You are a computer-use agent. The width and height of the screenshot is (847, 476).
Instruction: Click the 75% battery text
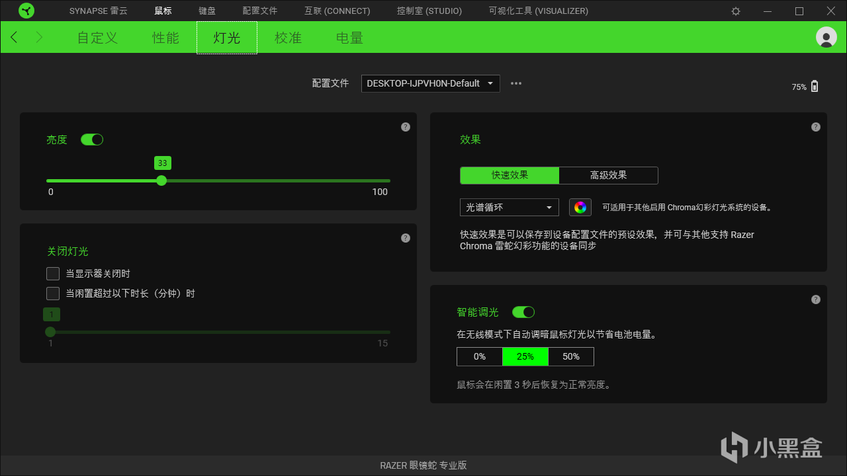click(x=799, y=87)
